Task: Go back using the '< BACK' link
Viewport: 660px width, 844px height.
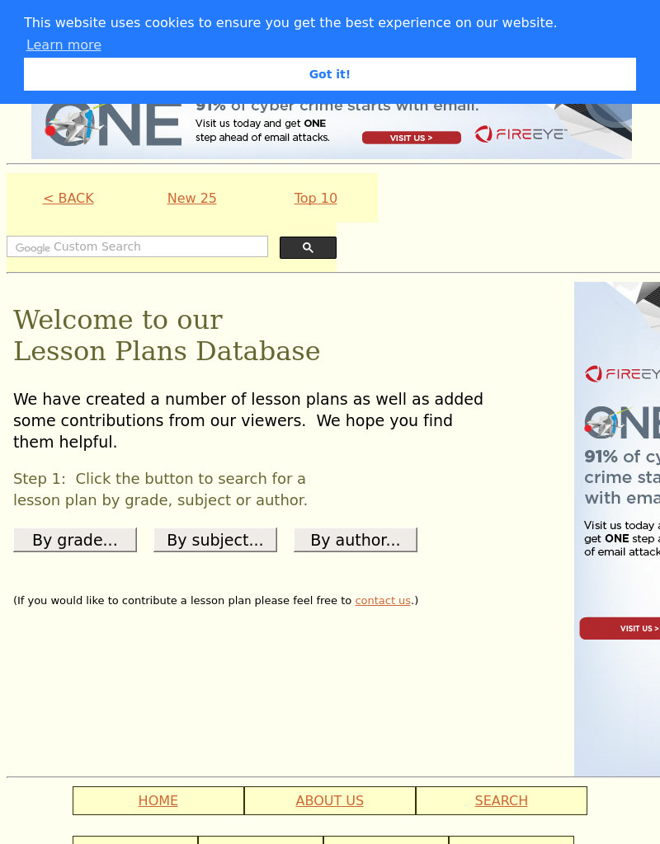Action: [68, 198]
